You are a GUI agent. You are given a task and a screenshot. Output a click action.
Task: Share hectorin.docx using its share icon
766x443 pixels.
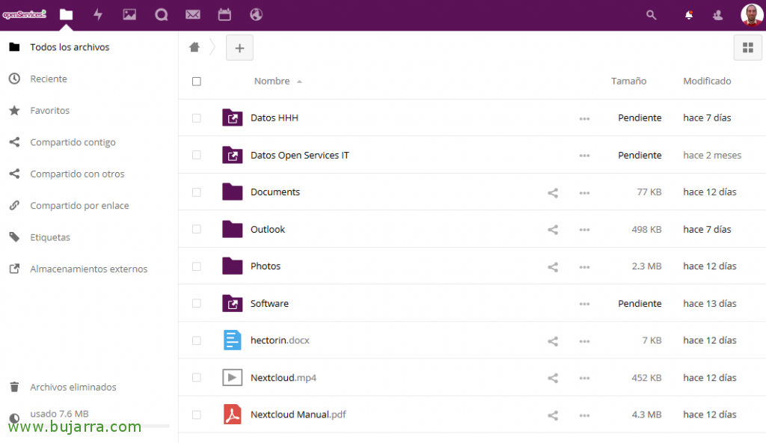553,340
